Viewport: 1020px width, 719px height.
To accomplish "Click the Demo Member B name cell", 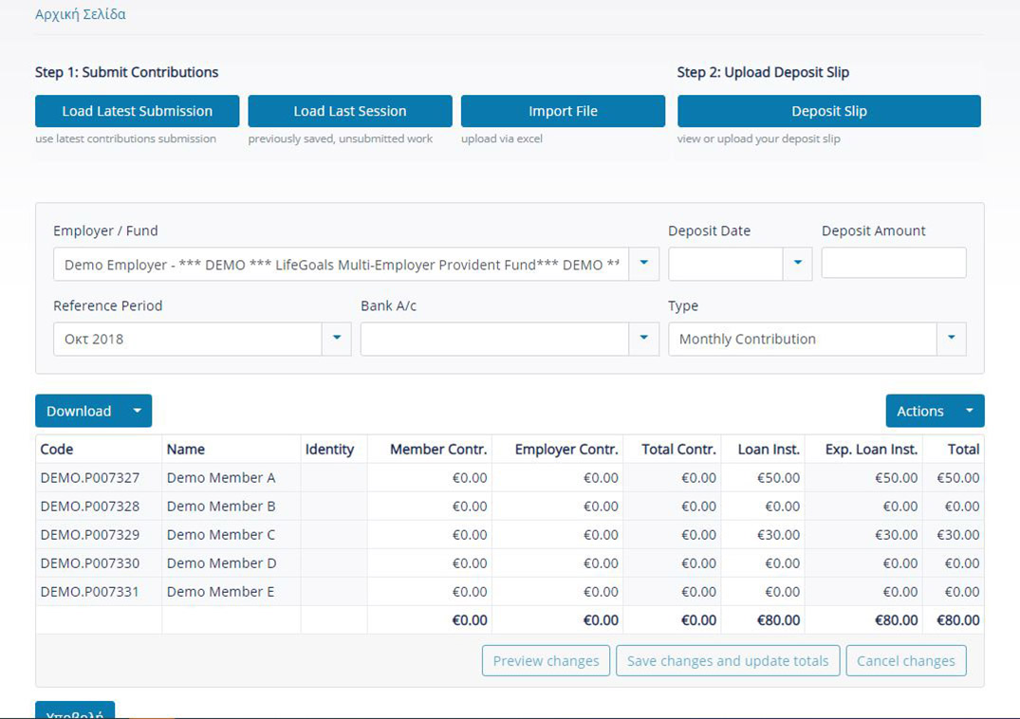I will coord(231,507).
